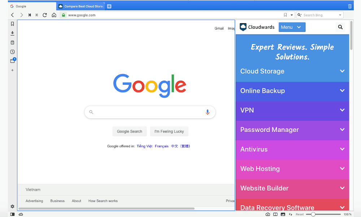Adjust the page zoom slider

click(323, 214)
